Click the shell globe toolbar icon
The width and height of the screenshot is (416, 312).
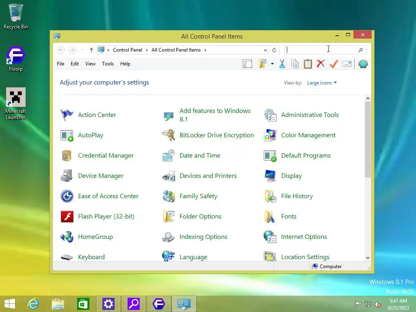coord(363,64)
